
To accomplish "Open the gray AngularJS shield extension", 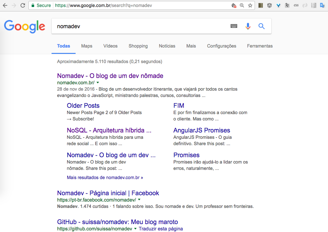I will pyautogui.click(x=269, y=5).
